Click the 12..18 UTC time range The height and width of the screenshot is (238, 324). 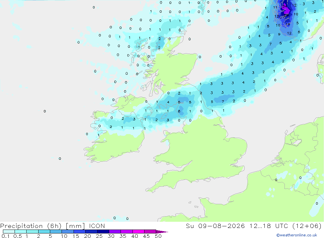pos(269,226)
